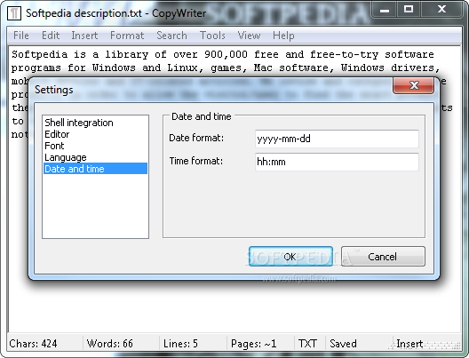Screen dimensions: 469x358
Task: Click Insert mode indicator in status bar
Action: click(x=409, y=344)
